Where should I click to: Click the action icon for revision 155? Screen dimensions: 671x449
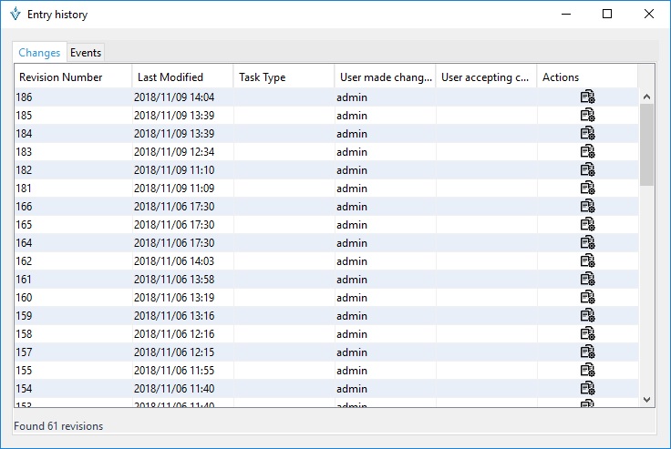point(587,370)
